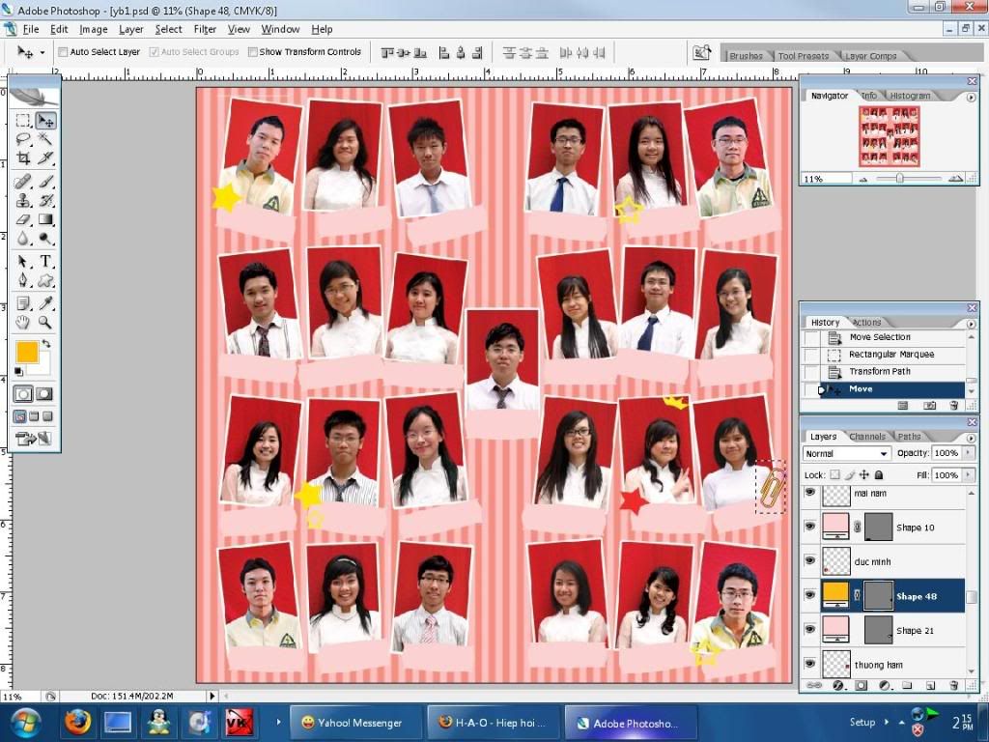The image size is (989, 742).
Task: Hide the Shape 10 layer
Action: [809, 528]
